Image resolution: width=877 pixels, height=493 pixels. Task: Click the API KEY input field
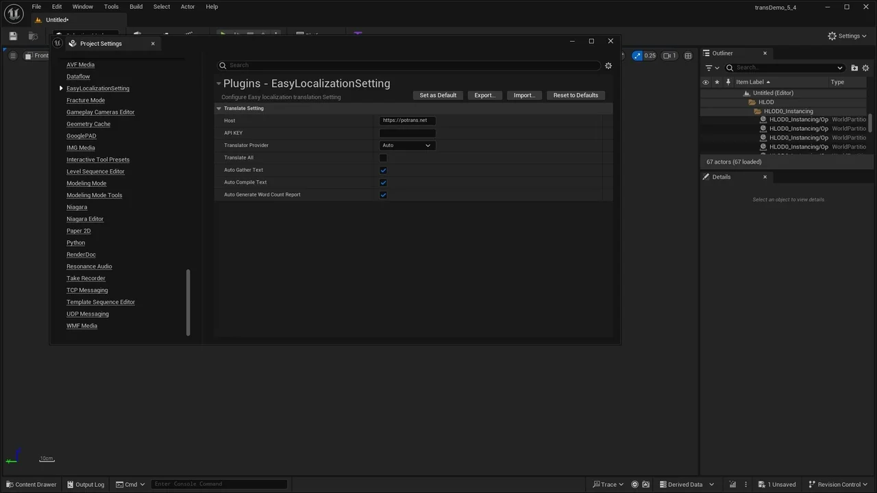[407, 134]
